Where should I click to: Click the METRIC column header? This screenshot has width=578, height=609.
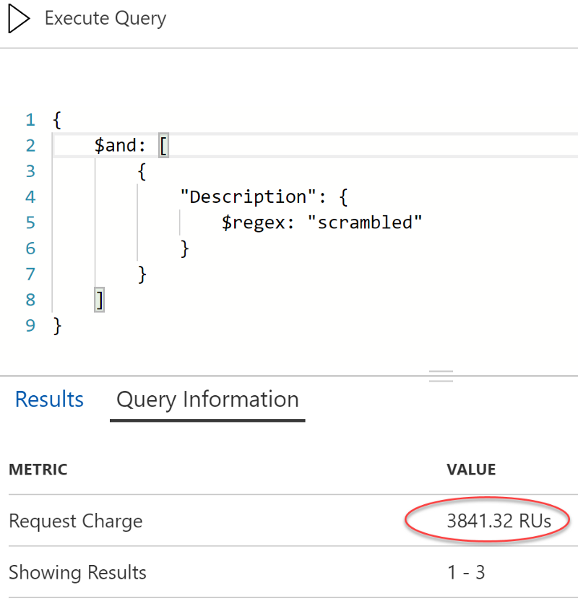(x=38, y=469)
